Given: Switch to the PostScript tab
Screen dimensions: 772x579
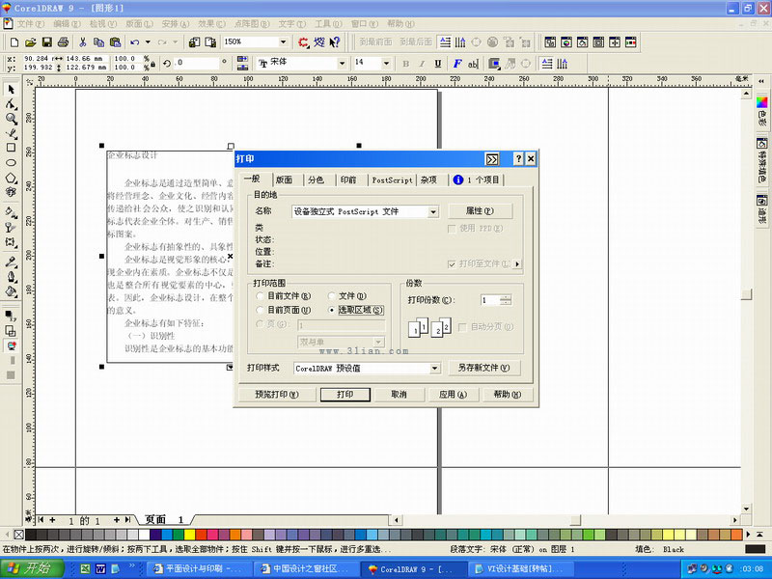Looking at the screenshot, I should tap(392, 180).
